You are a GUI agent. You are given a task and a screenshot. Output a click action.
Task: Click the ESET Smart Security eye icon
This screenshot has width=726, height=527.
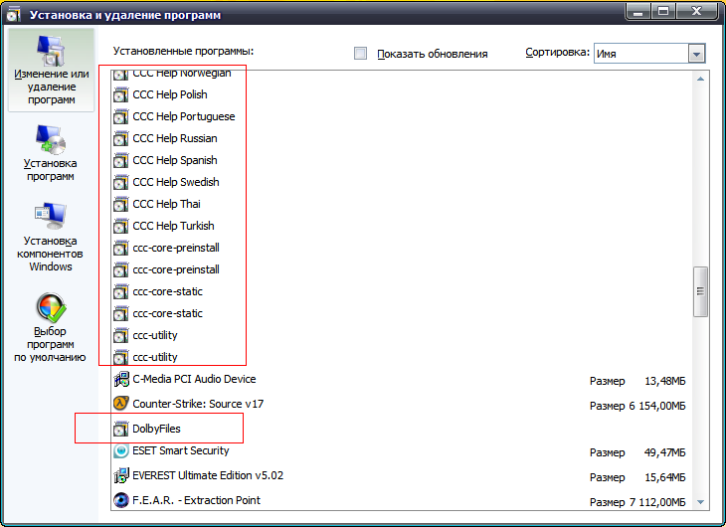[121, 450]
